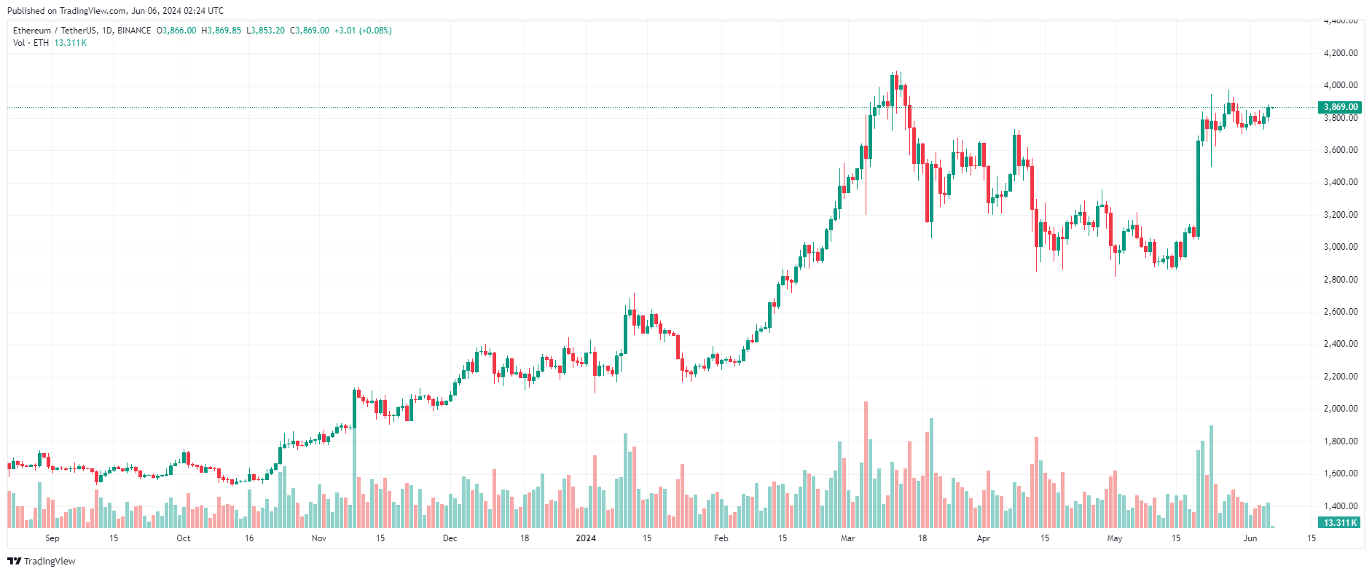Click the TradingView logo icon

tap(14, 561)
